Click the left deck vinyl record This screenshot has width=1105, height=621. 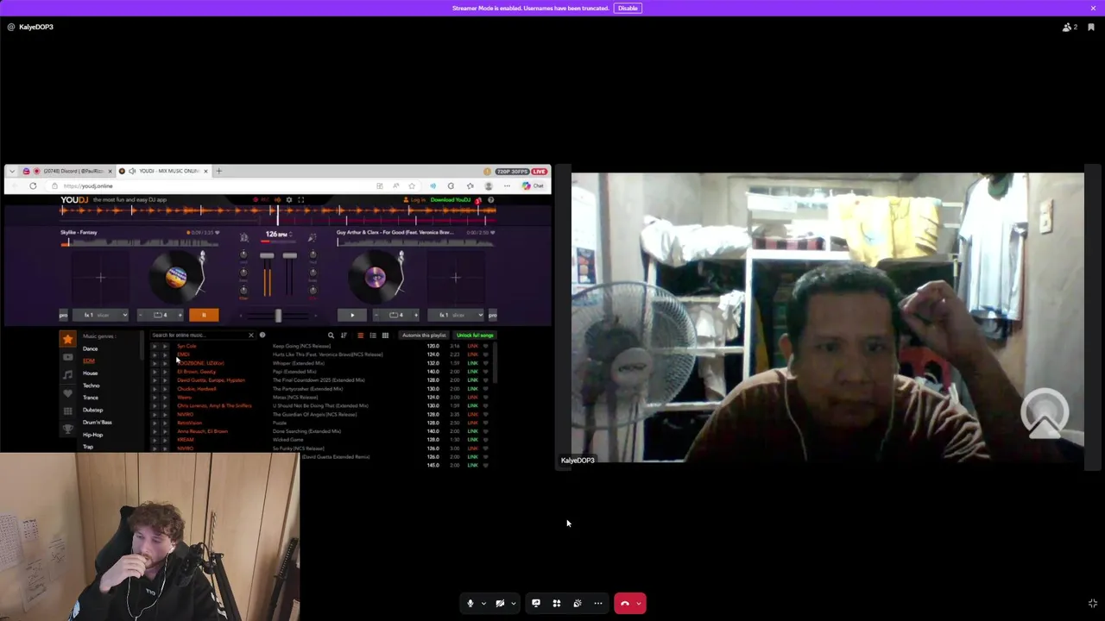(x=176, y=277)
